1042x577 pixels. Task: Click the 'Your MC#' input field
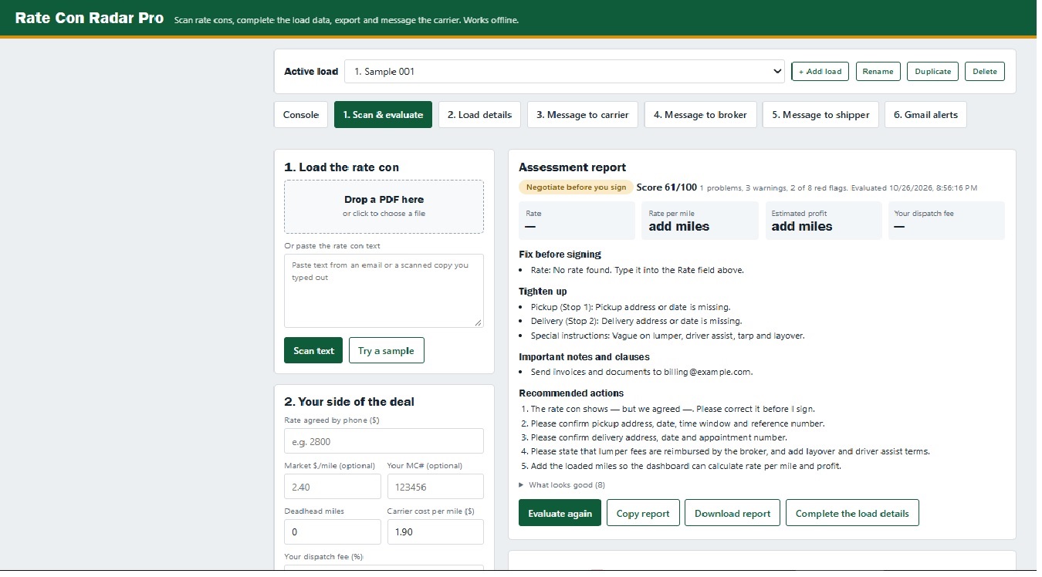(x=435, y=487)
